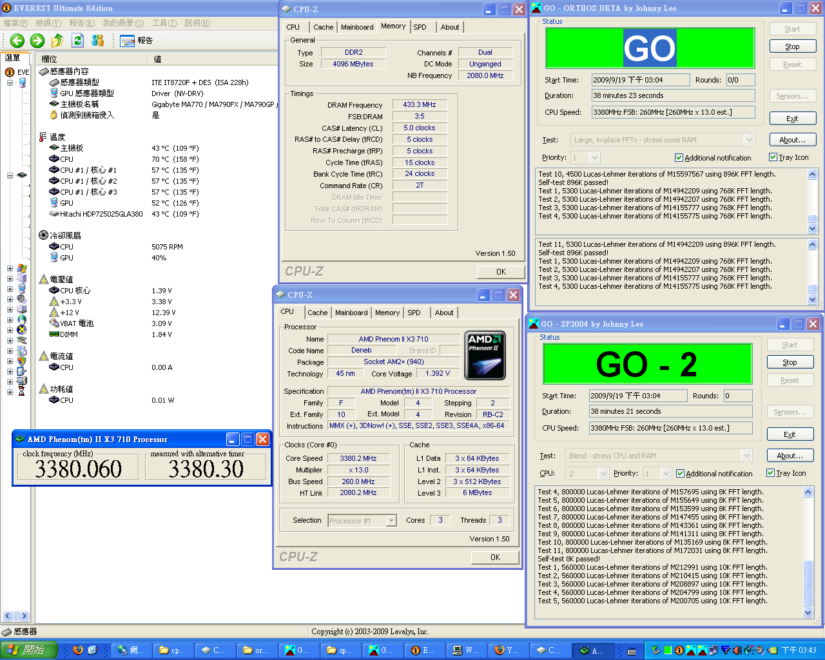Open the Priority dropdown in ORTHOS window
The image size is (825, 660).
(x=594, y=158)
